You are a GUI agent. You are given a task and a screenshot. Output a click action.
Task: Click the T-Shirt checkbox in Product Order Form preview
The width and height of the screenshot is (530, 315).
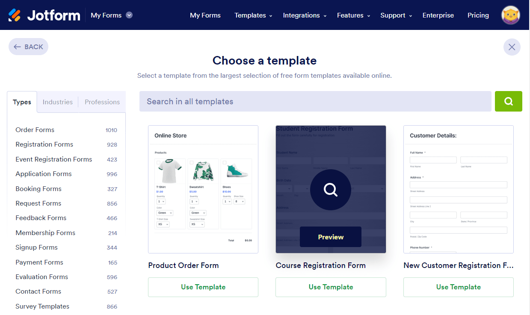tap(159, 162)
